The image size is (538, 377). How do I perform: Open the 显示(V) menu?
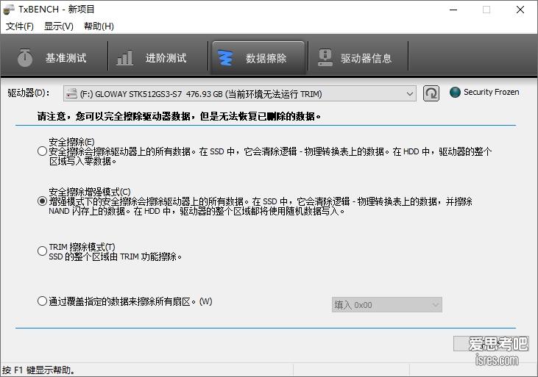[59, 26]
